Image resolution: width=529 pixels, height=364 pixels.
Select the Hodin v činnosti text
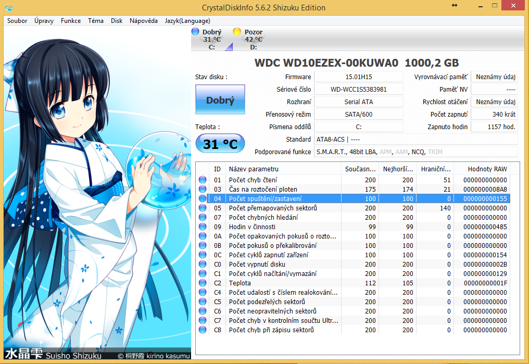click(252, 227)
